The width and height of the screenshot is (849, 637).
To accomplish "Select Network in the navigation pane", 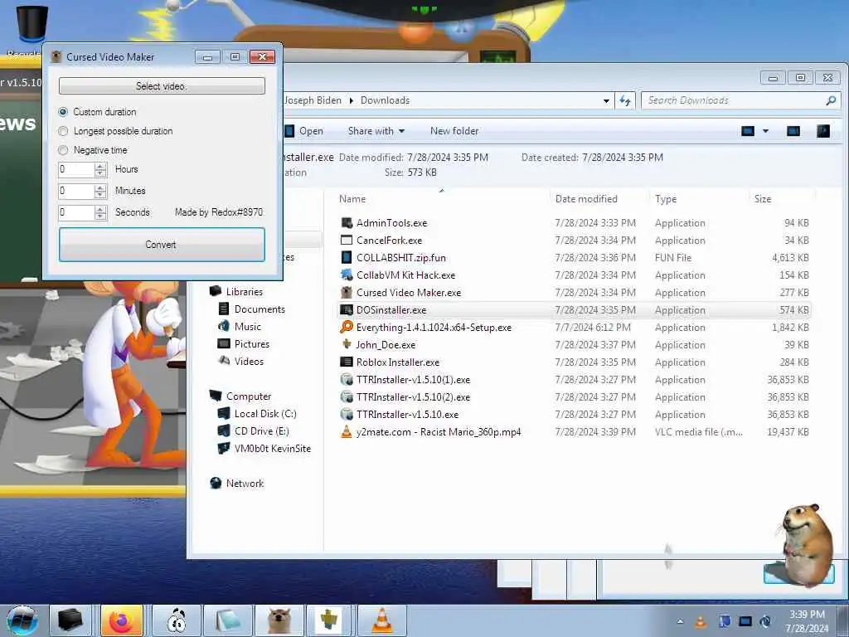I will pyautogui.click(x=245, y=484).
